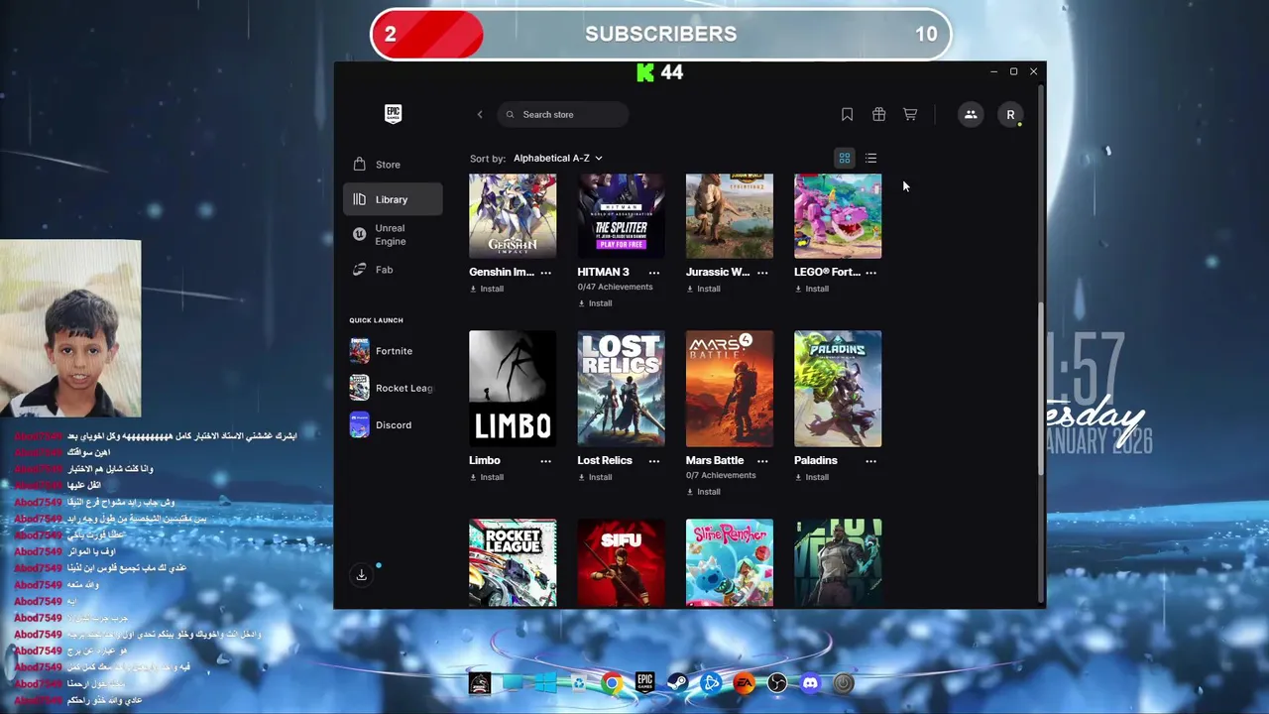The image size is (1269, 714).
Task: Open the Rocket League cover in the library grid
Action: [x=513, y=562]
